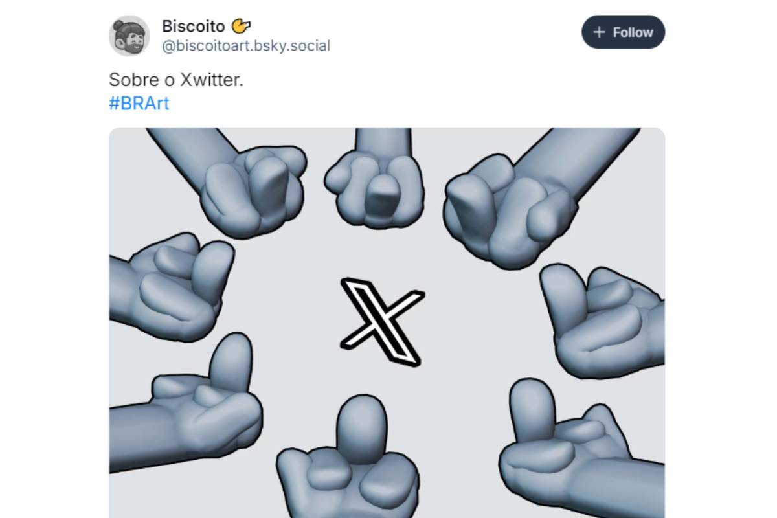Click the post text "Sobre o Xwitter."
Viewport: 777px width, 518px height.
(175, 80)
